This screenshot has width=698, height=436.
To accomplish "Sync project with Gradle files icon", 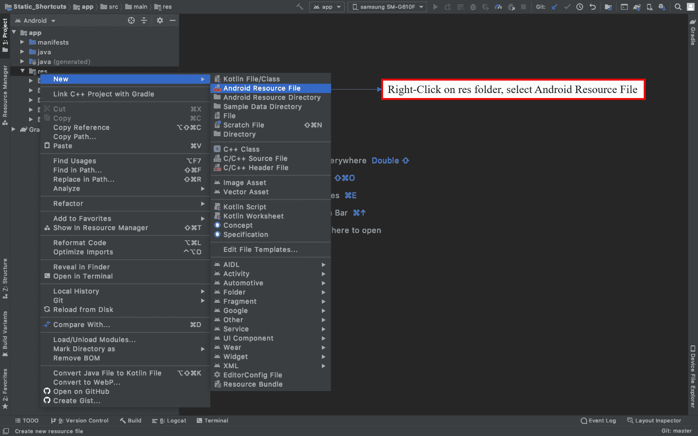I will [637, 7].
